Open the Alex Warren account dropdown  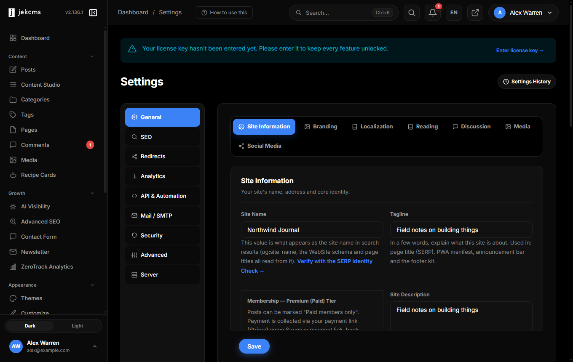(523, 13)
